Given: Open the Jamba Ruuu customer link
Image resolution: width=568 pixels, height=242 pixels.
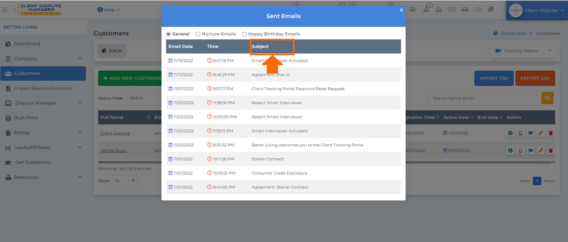Looking at the screenshot, I should pos(113,151).
